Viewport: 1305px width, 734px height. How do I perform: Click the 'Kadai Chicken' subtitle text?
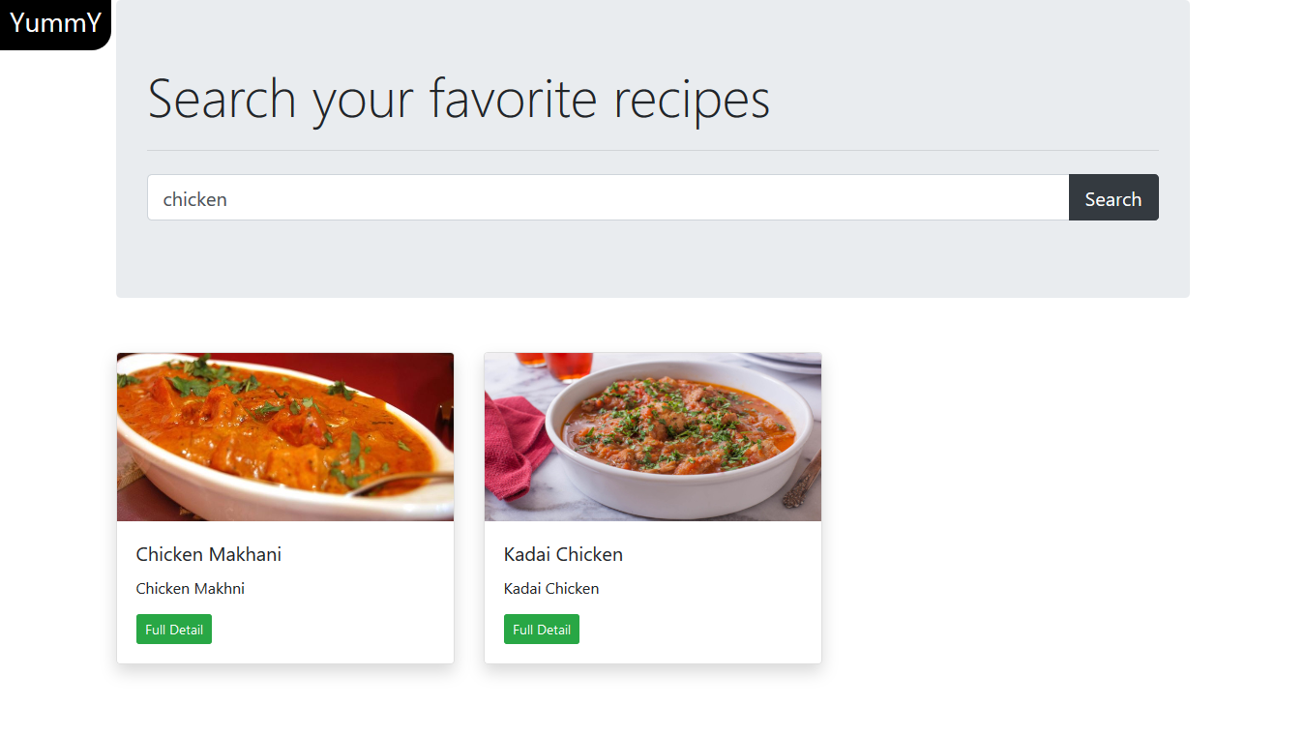[550, 588]
